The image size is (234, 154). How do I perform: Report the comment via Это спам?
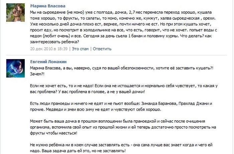tap(80, 48)
